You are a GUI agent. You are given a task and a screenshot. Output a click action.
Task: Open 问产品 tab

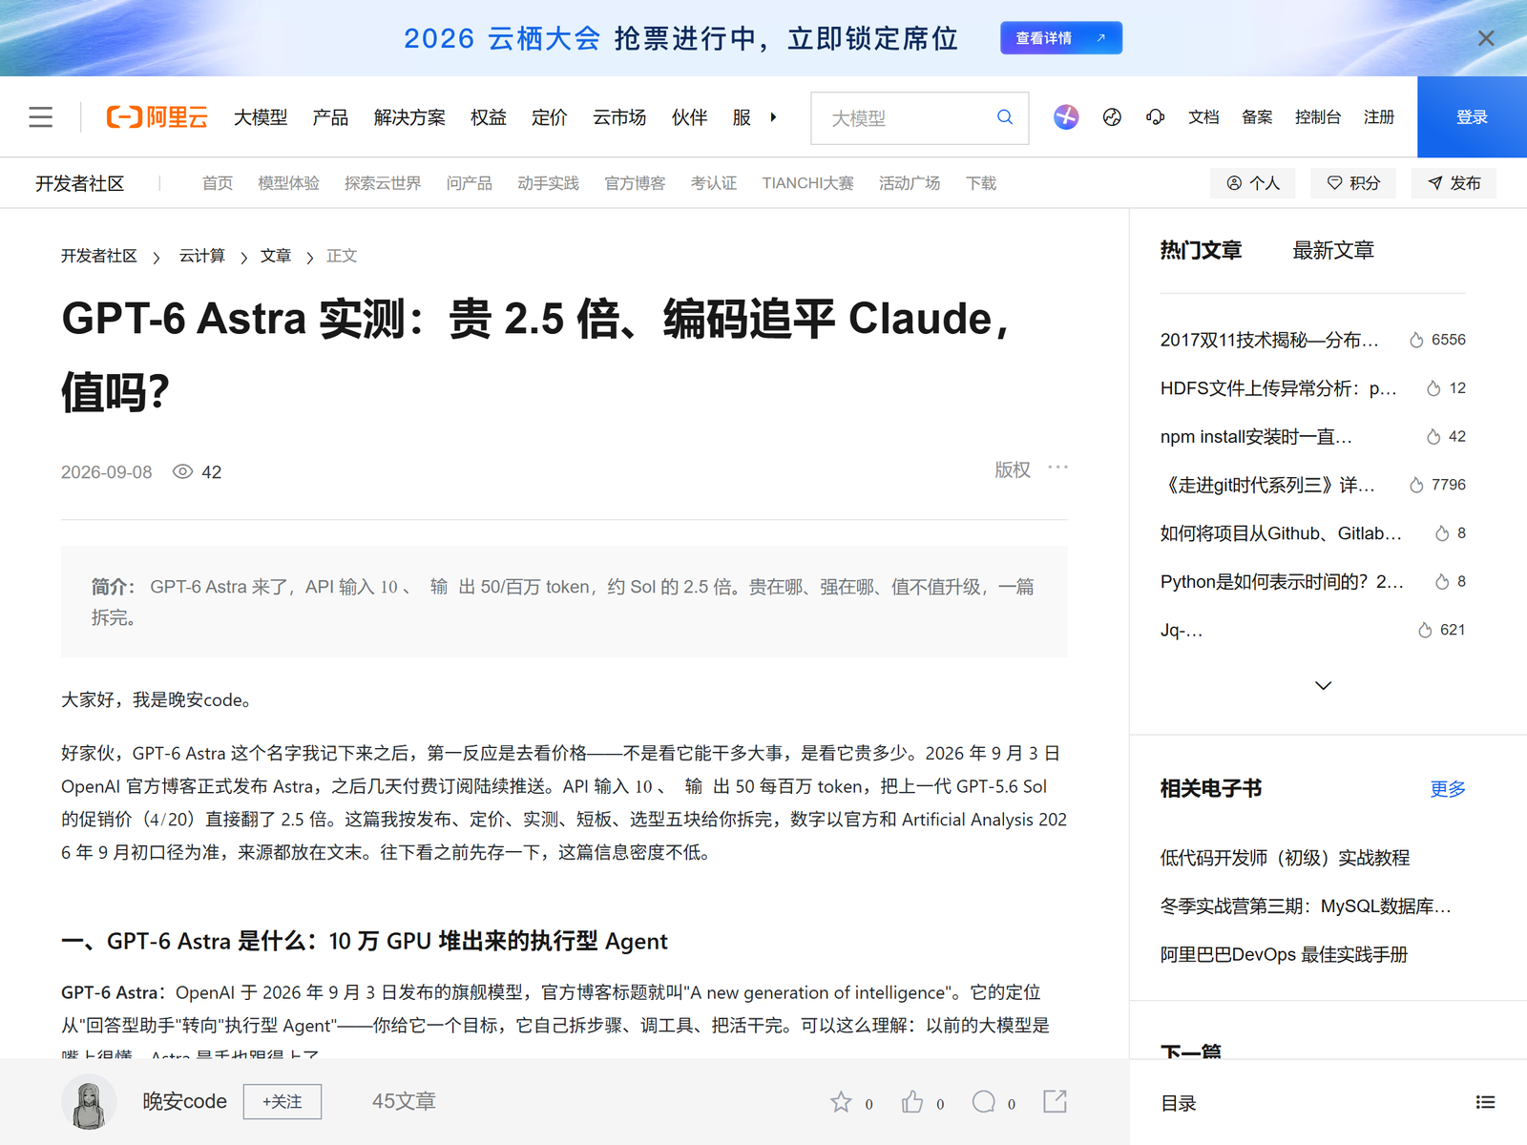[469, 183]
